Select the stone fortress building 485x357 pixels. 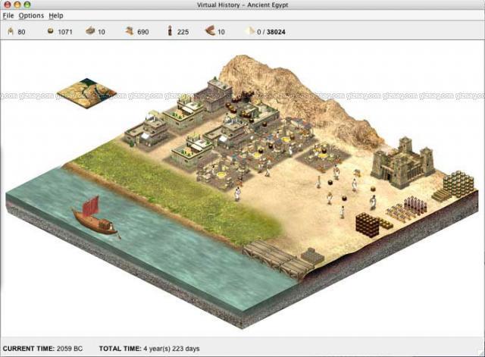coord(402,161)
